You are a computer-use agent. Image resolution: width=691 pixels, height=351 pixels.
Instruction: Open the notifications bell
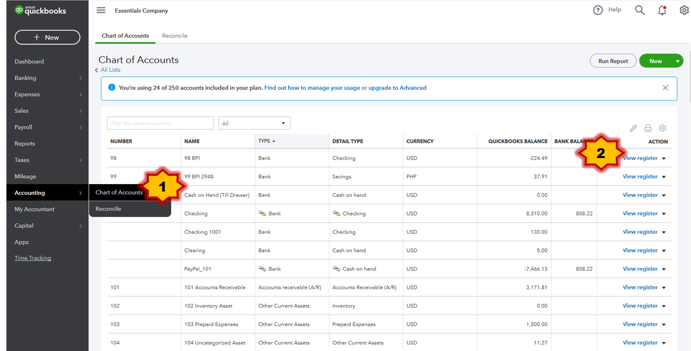(x=662, y=10)
